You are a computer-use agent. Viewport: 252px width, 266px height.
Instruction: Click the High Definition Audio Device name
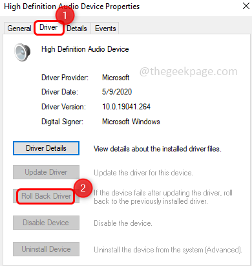pyautogui.click(x=85, y=49)
